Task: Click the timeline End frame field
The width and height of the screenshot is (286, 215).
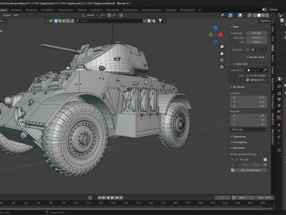Action: [265, 198]
